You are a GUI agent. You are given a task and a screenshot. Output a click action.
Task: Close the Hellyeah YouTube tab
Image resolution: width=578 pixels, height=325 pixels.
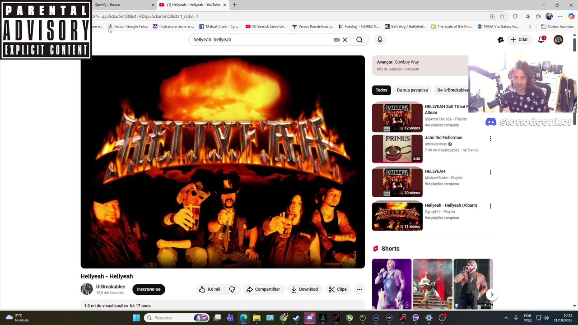(x=224, y=5)
